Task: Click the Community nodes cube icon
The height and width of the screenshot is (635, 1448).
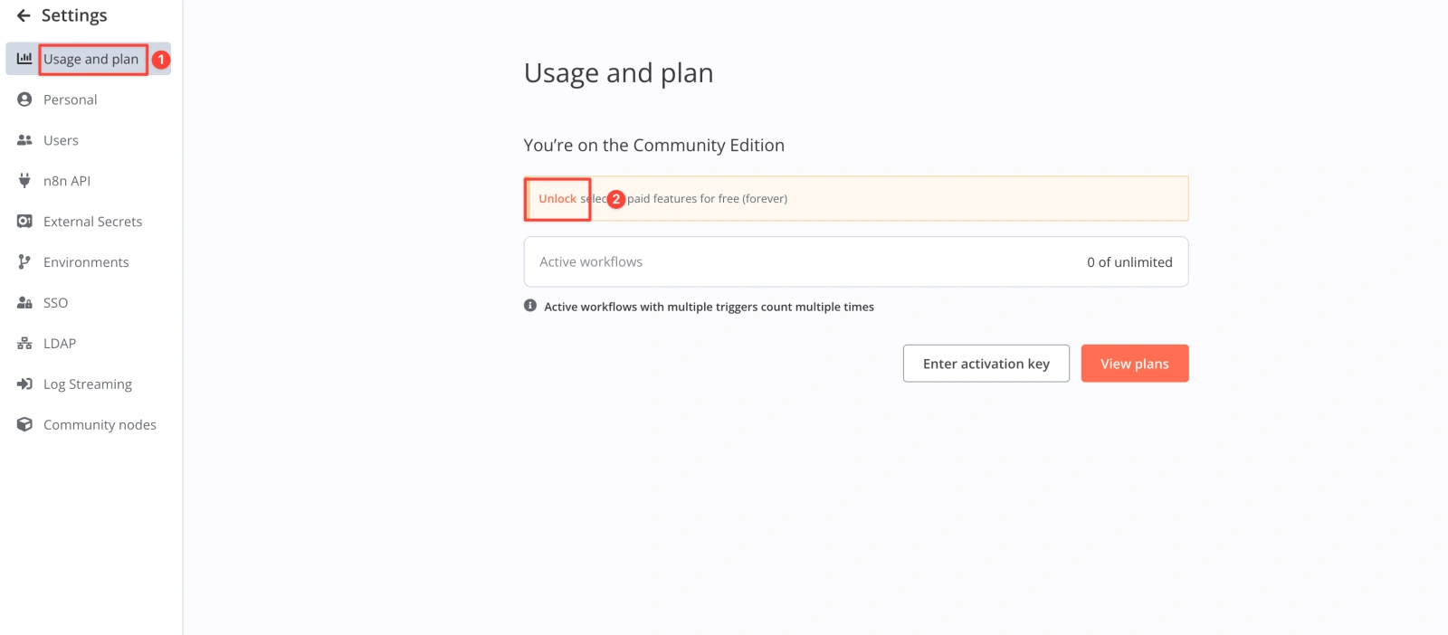Action: click(24, 425)
